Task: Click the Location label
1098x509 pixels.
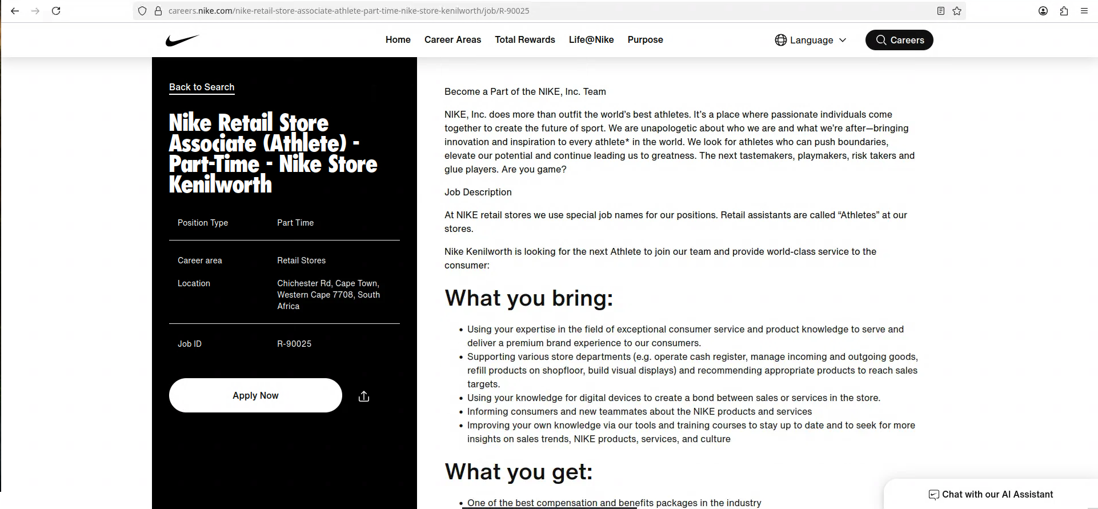Action: pyautogui.click(x=194, y=283)
